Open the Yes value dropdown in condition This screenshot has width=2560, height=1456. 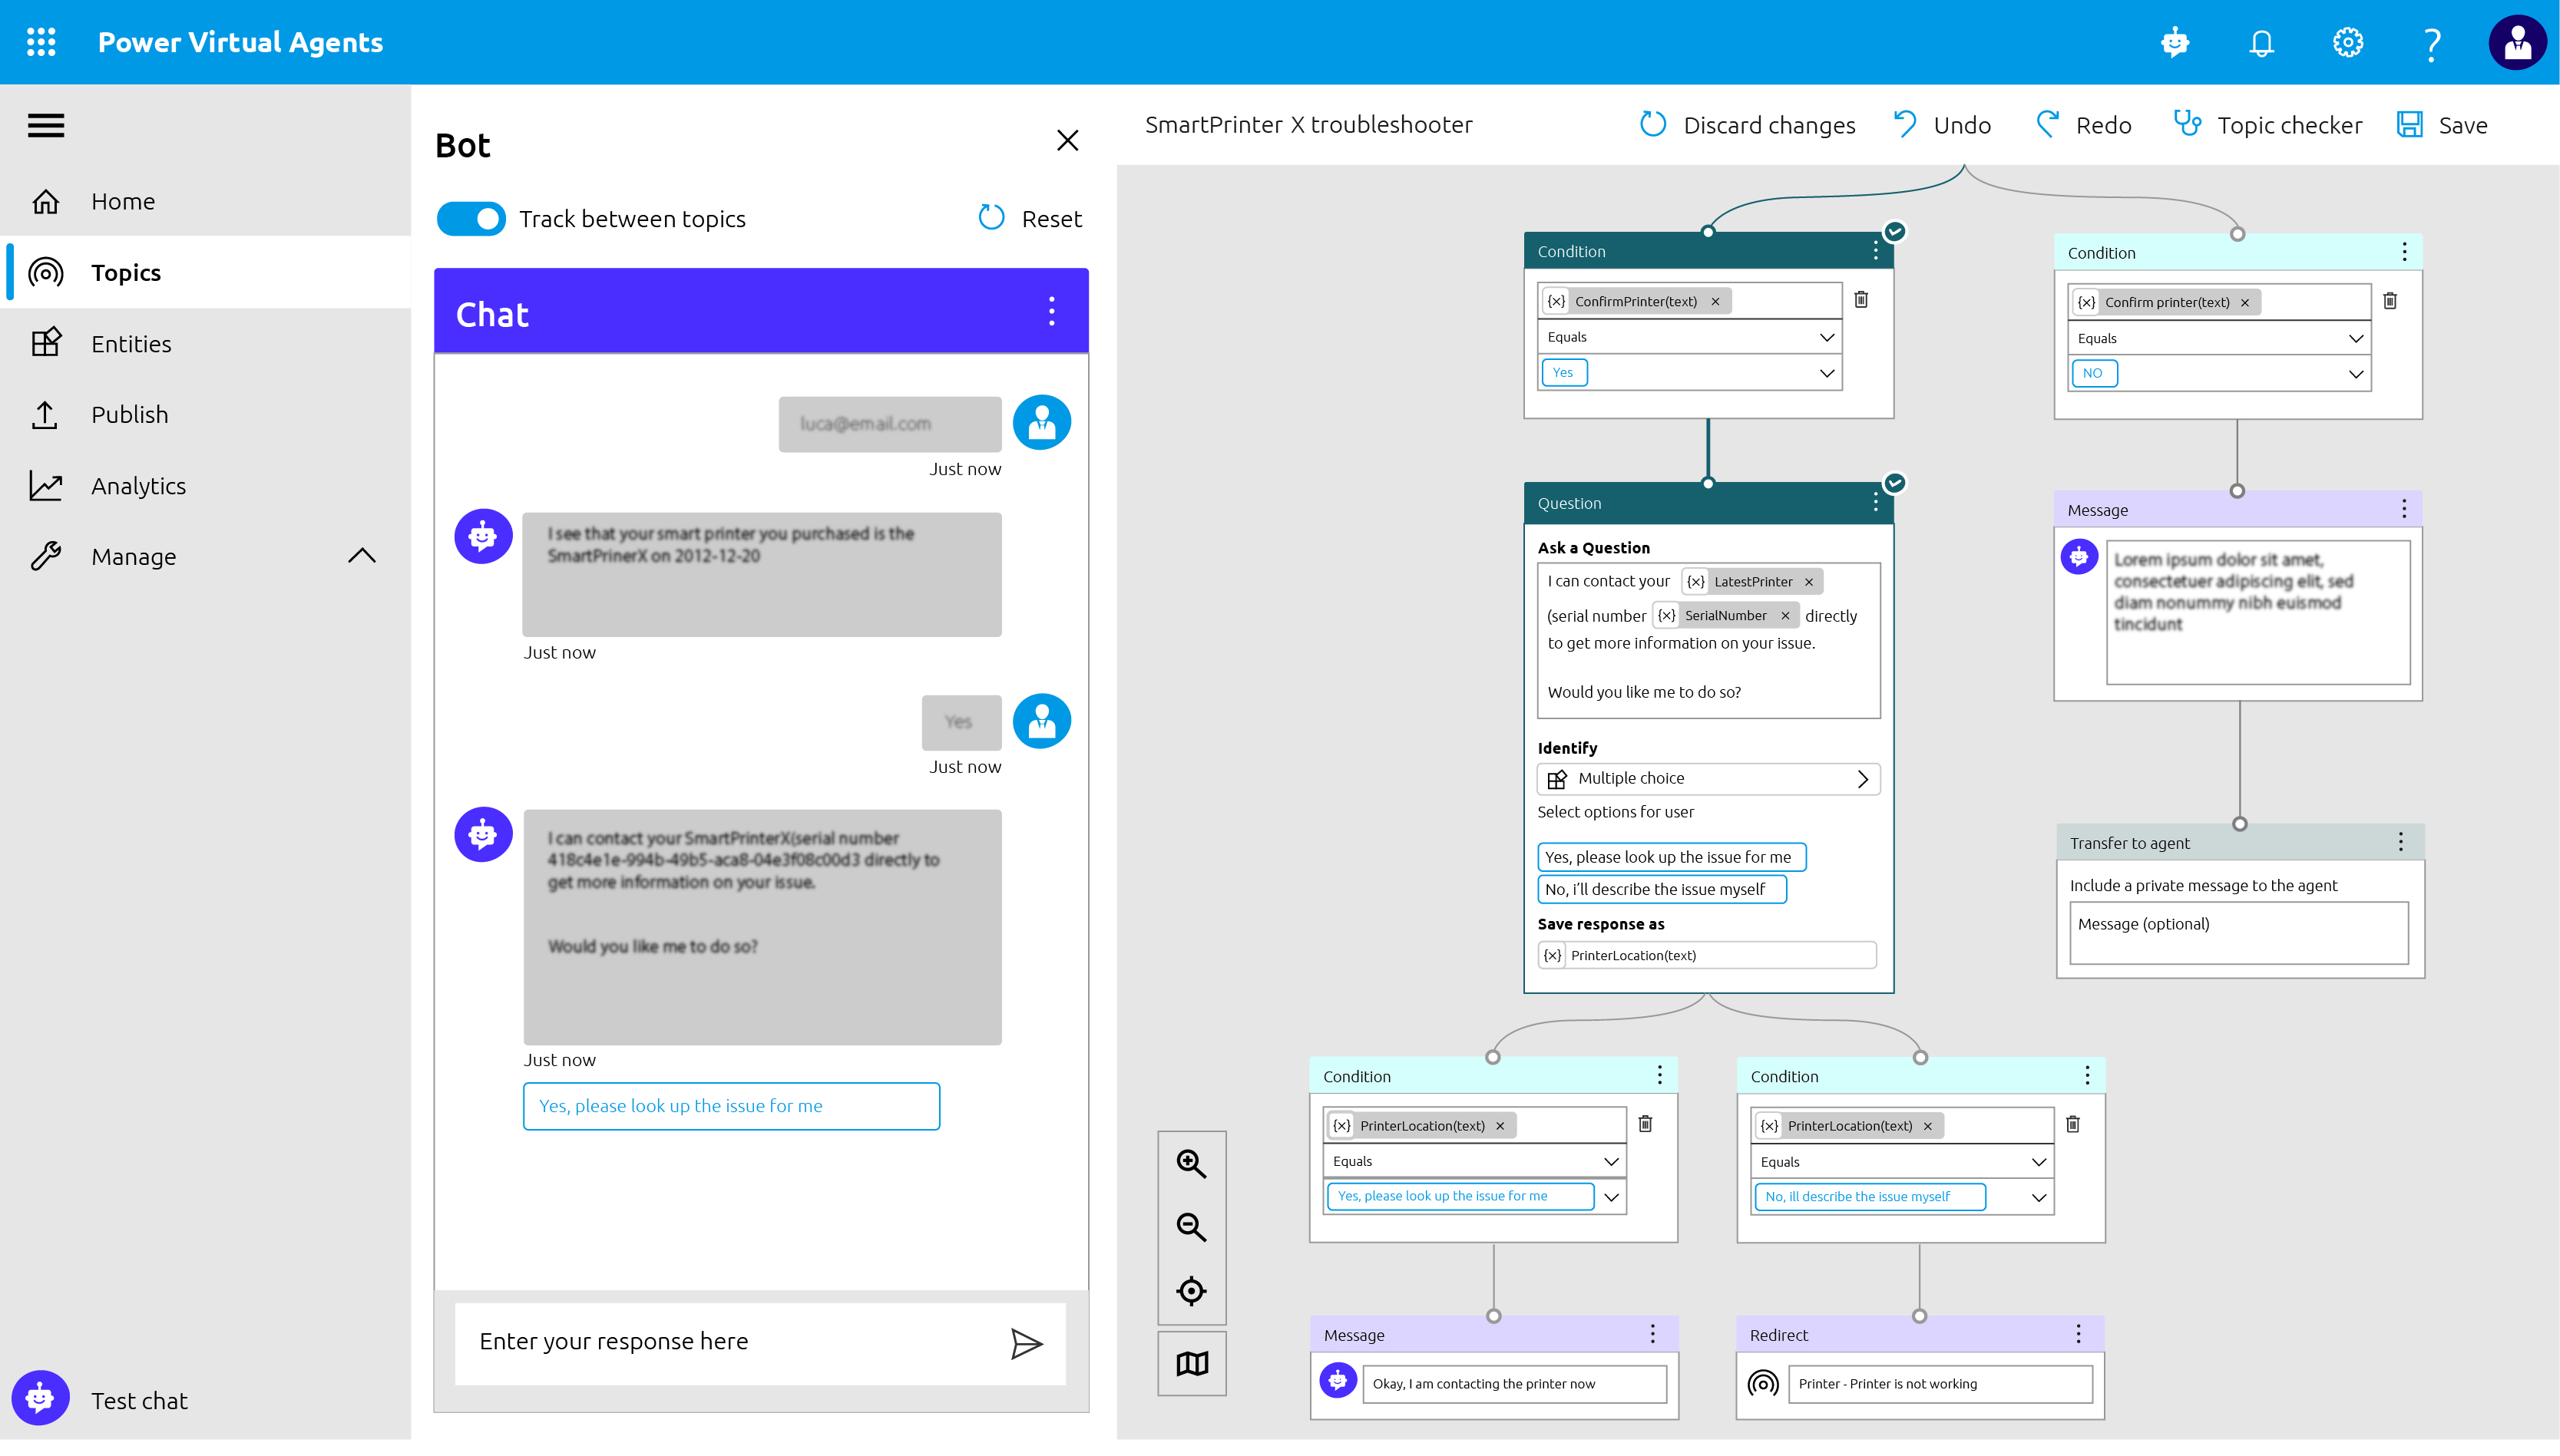1826,373
